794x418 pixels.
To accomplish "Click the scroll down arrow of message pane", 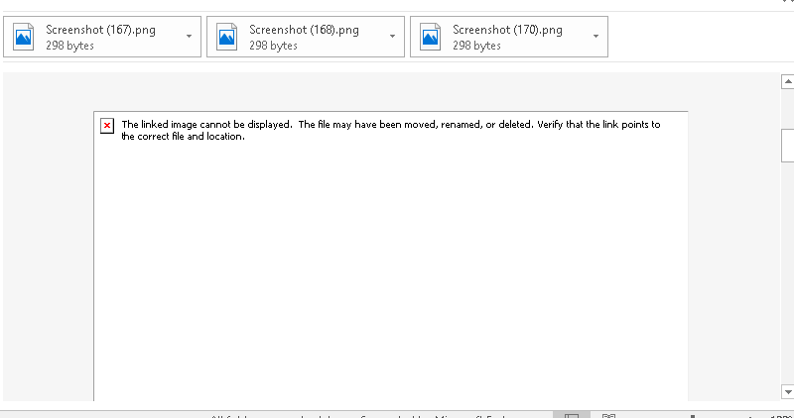I will (x=787, y=391).
